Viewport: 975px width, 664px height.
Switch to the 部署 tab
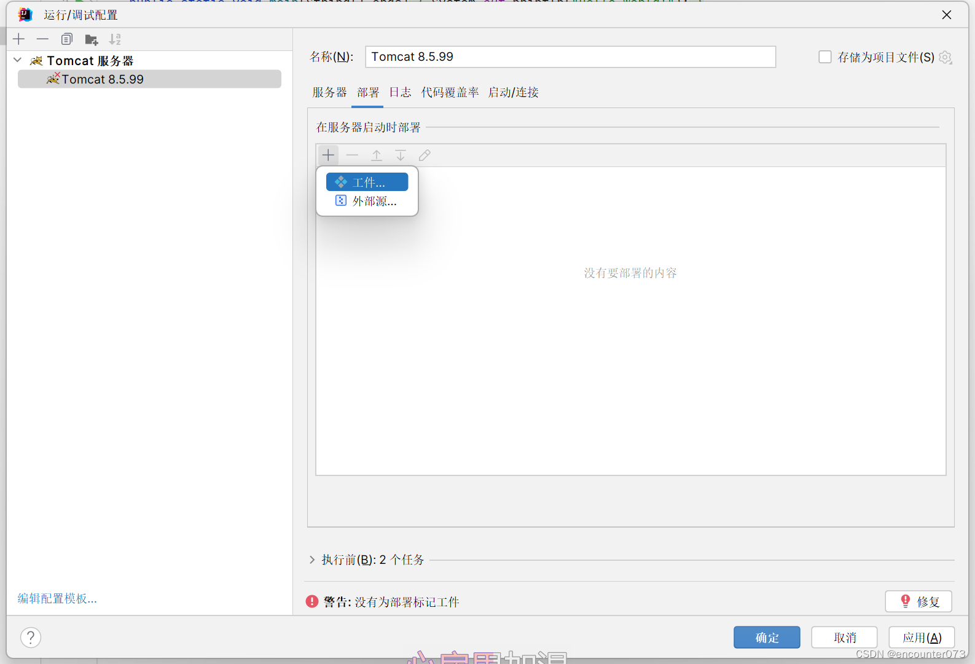point(368,92)
